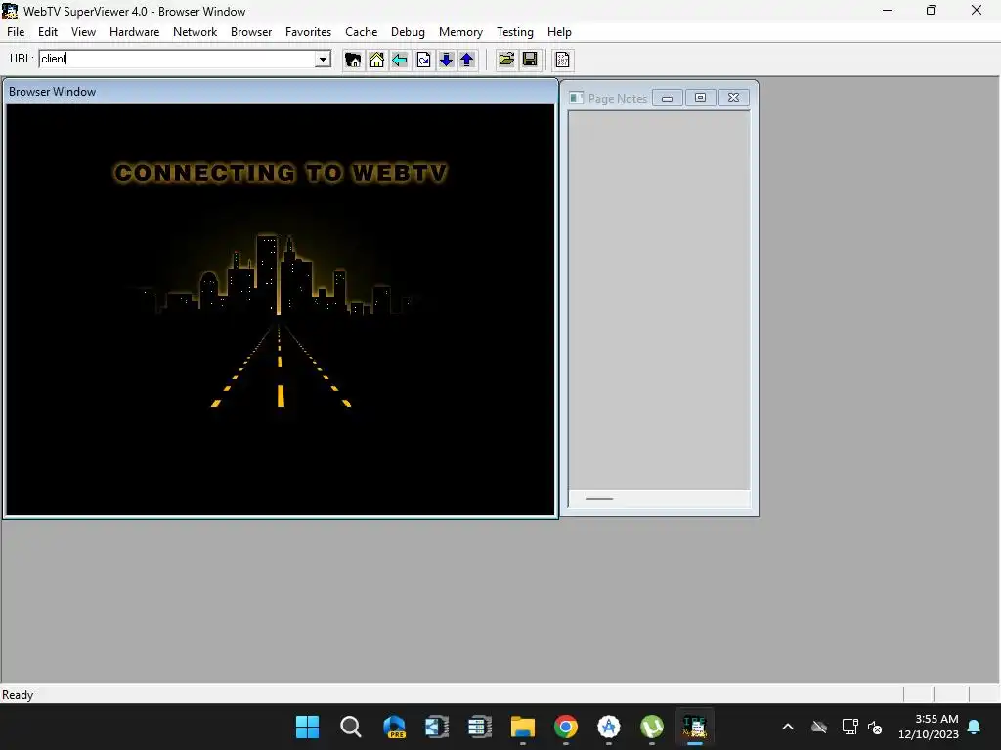Screen dimensions: 1001x750
Task: Open the Help menu
Action: tap(559, 32)
